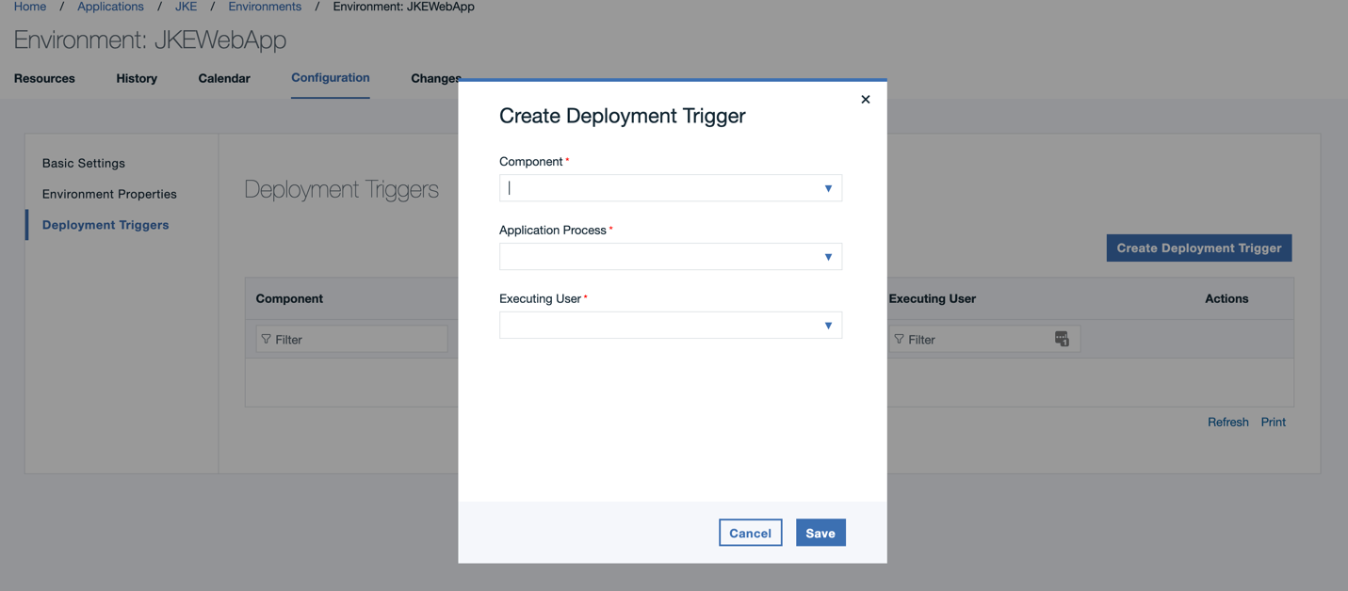Expand the Component dropdown arrow
The width and height of the screenshot is (1348, 591).
[828, 188]
